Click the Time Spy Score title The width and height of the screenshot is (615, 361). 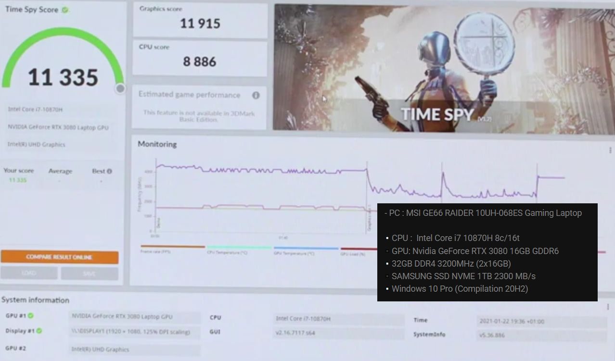32,10
